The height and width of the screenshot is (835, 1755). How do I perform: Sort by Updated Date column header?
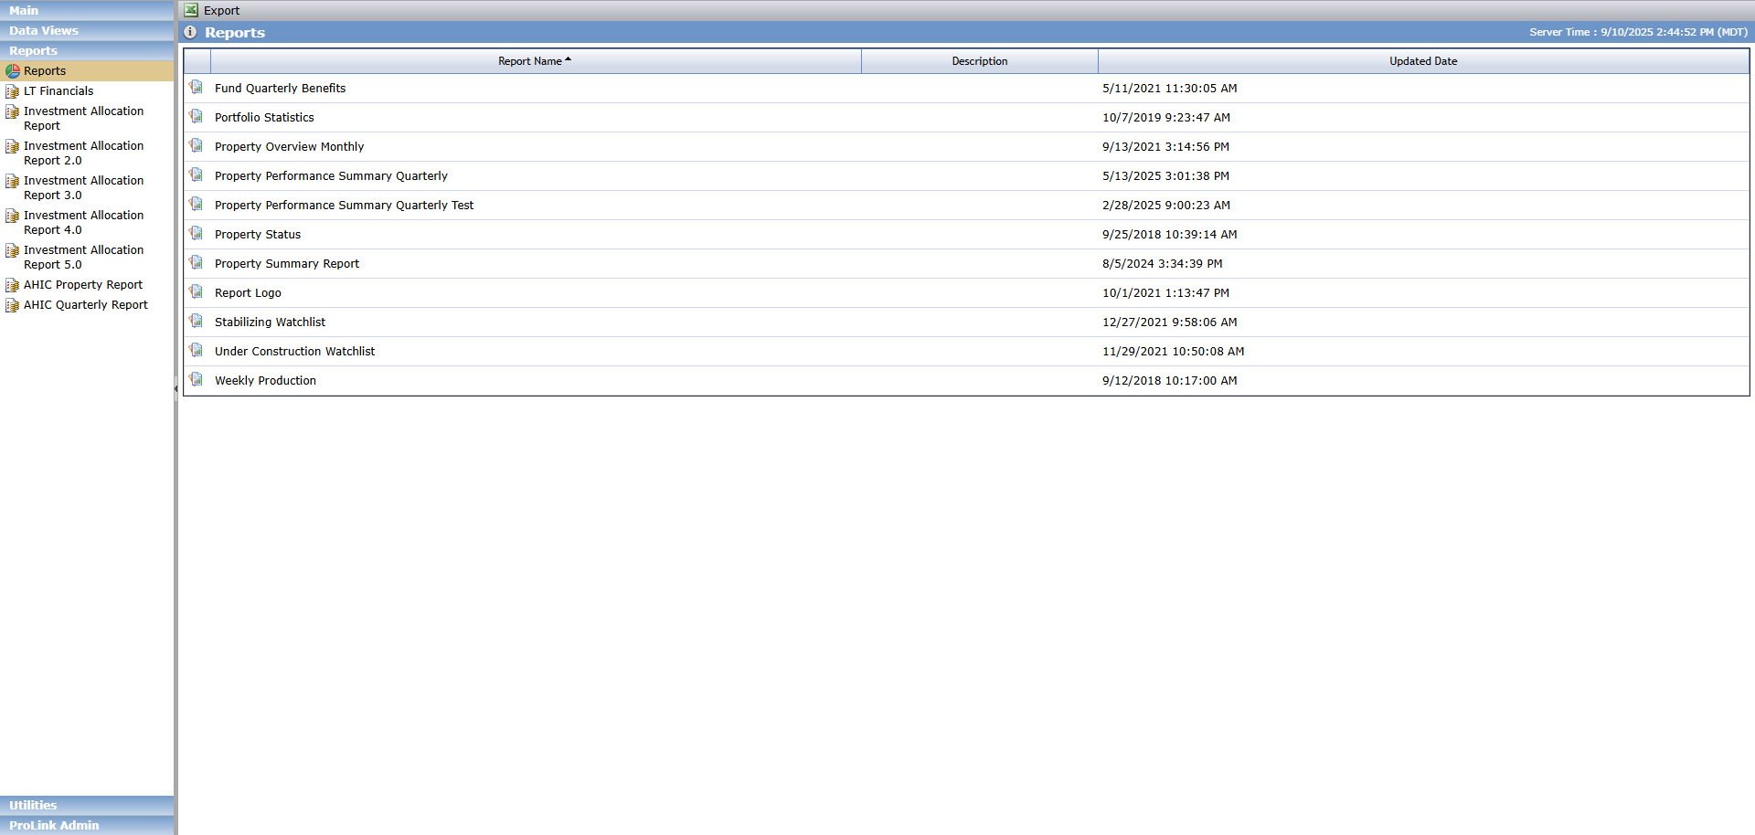(1423, 61)
